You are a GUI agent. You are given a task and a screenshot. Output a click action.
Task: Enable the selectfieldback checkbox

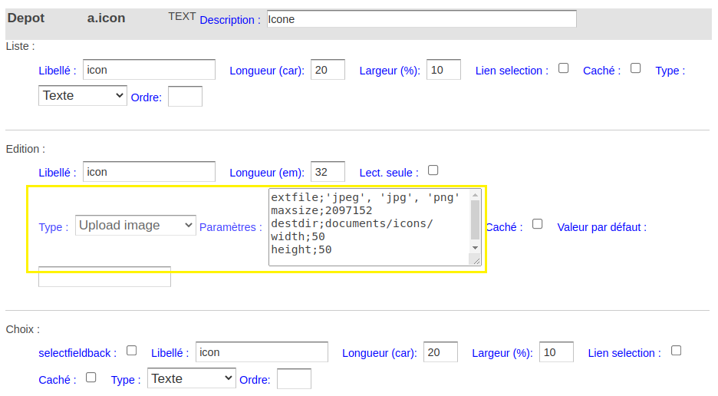tap(131, 351)
